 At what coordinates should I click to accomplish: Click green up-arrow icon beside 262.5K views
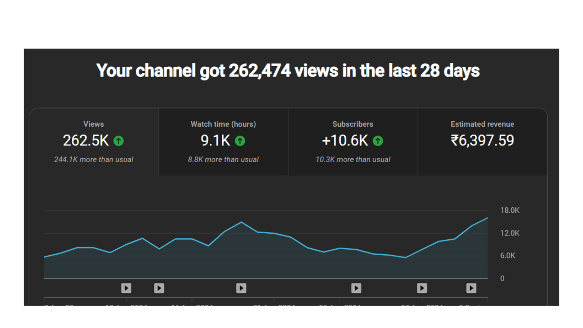click(118, 141)
